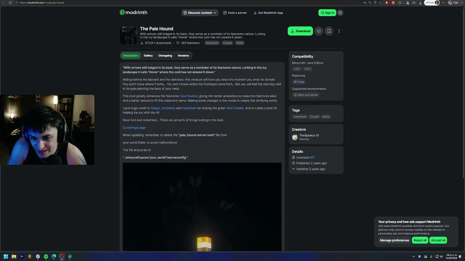
Task: Click the Adventure tag in Tags panel
Action: [x=300, y=117]
